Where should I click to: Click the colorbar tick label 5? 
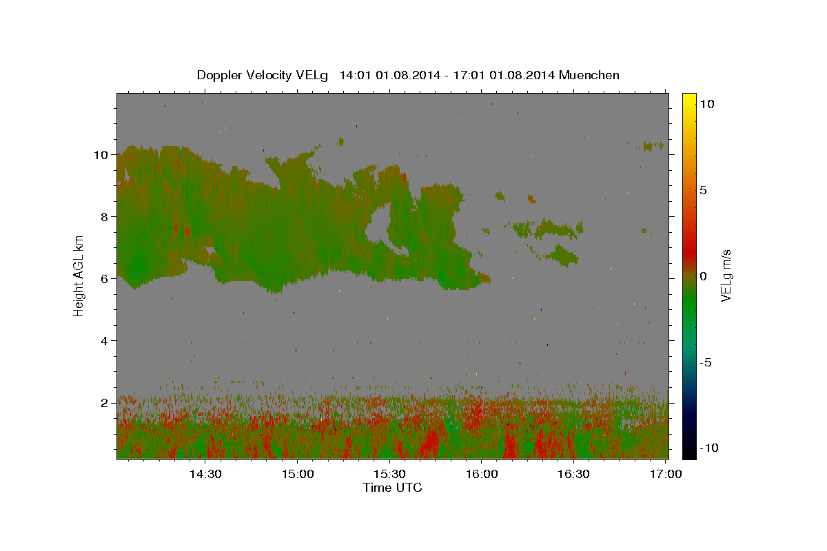coord(703,190)
